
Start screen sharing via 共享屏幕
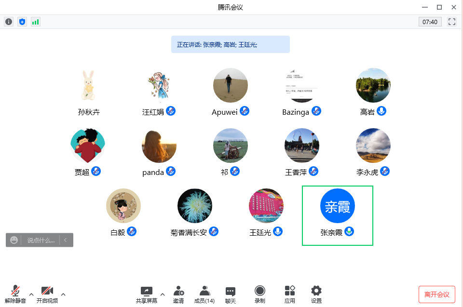tap(146, 294)
